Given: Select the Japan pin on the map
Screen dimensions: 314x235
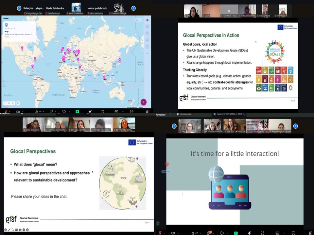Looking at the screenshot, I should coord(120,59).
